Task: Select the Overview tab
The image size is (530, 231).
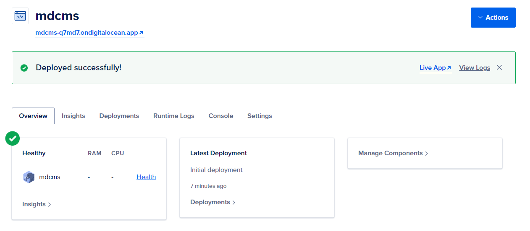Action: 33,116
